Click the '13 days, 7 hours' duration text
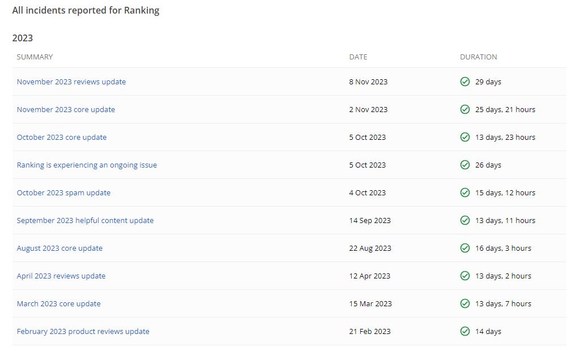This screenshot has width=571, height=347. pyautogui.click(x=503, y=304)
